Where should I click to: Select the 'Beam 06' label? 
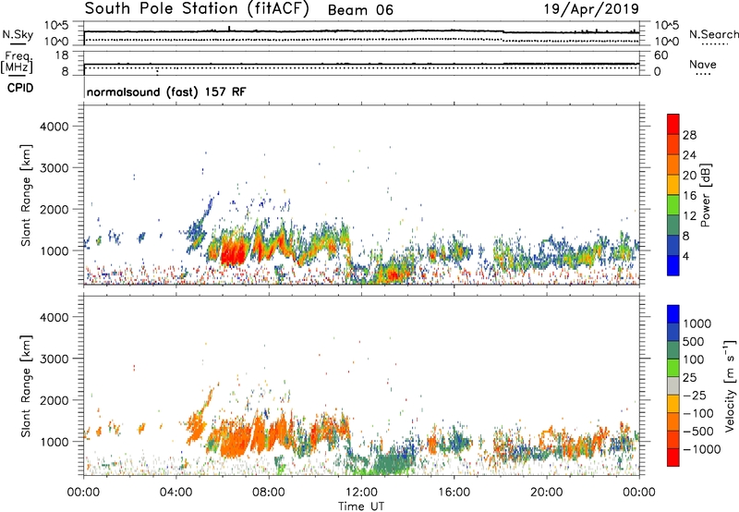point(360,10)
